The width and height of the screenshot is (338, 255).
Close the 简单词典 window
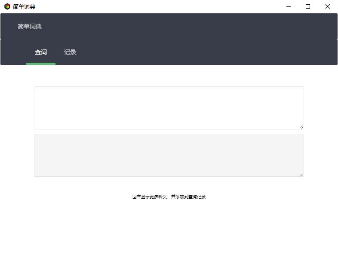tap(327, 6)
